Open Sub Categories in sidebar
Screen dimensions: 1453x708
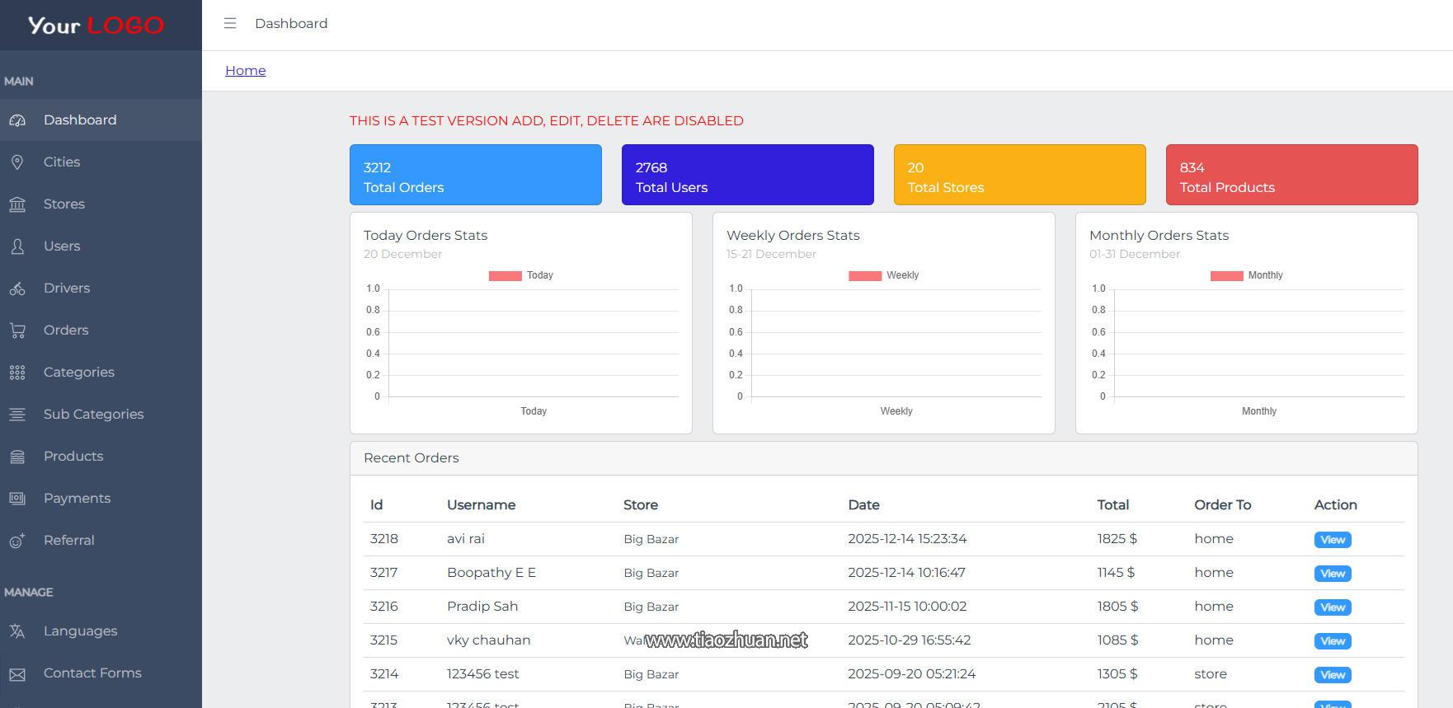click(x=93, y=415)
